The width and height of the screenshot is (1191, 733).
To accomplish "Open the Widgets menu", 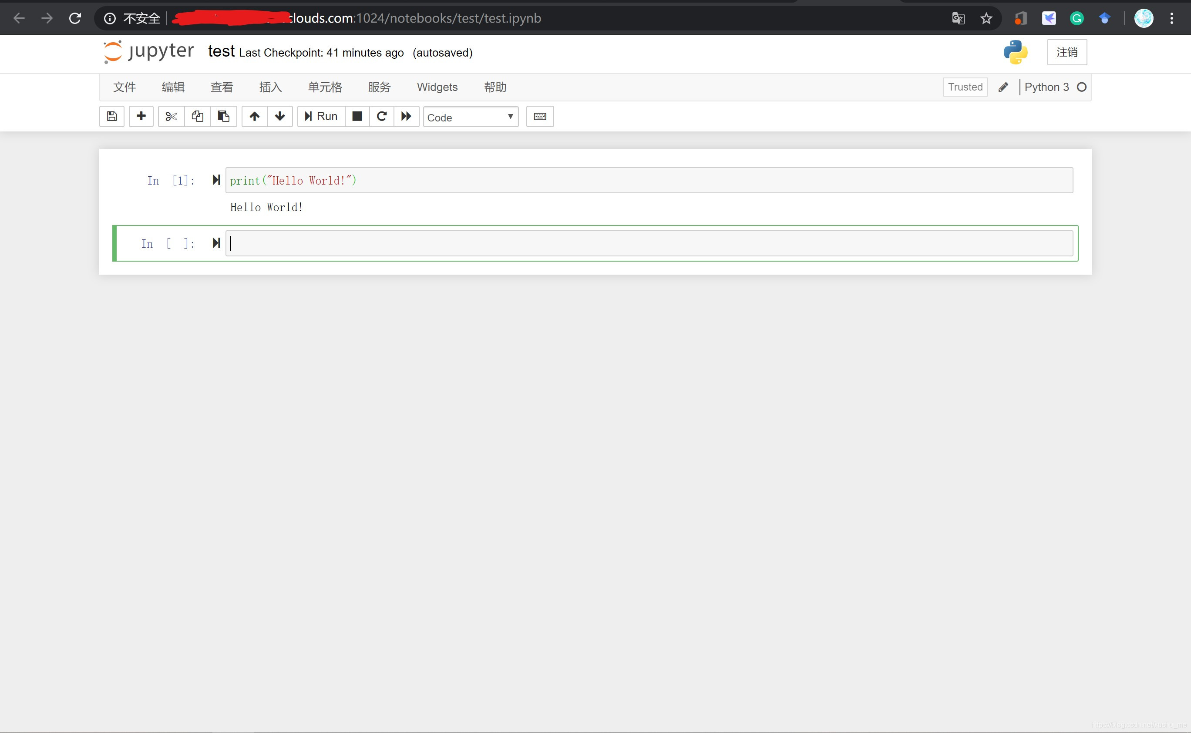I will tap(437, 87).
